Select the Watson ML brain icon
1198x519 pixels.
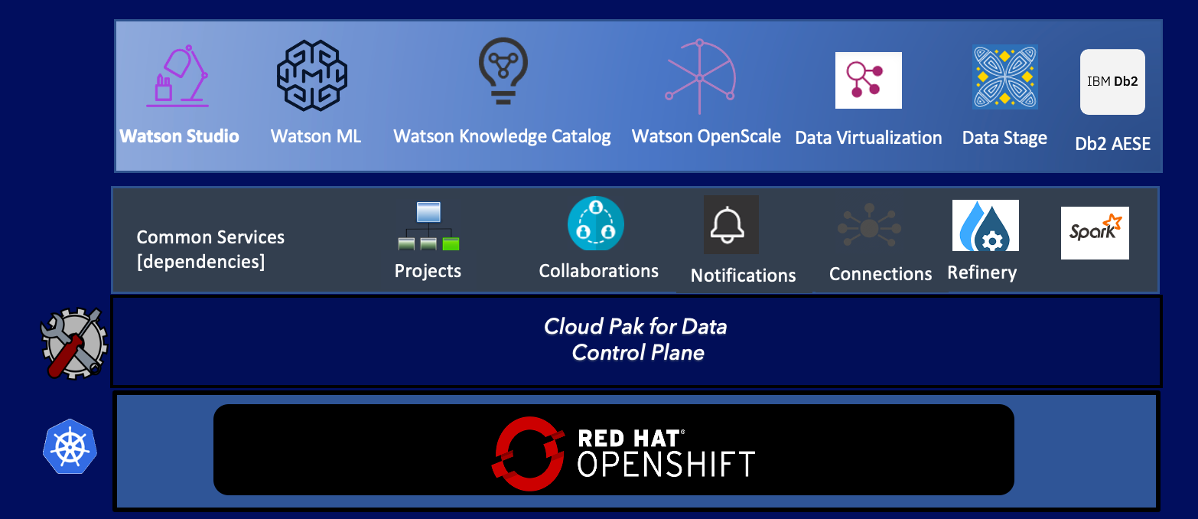(312, 76)
